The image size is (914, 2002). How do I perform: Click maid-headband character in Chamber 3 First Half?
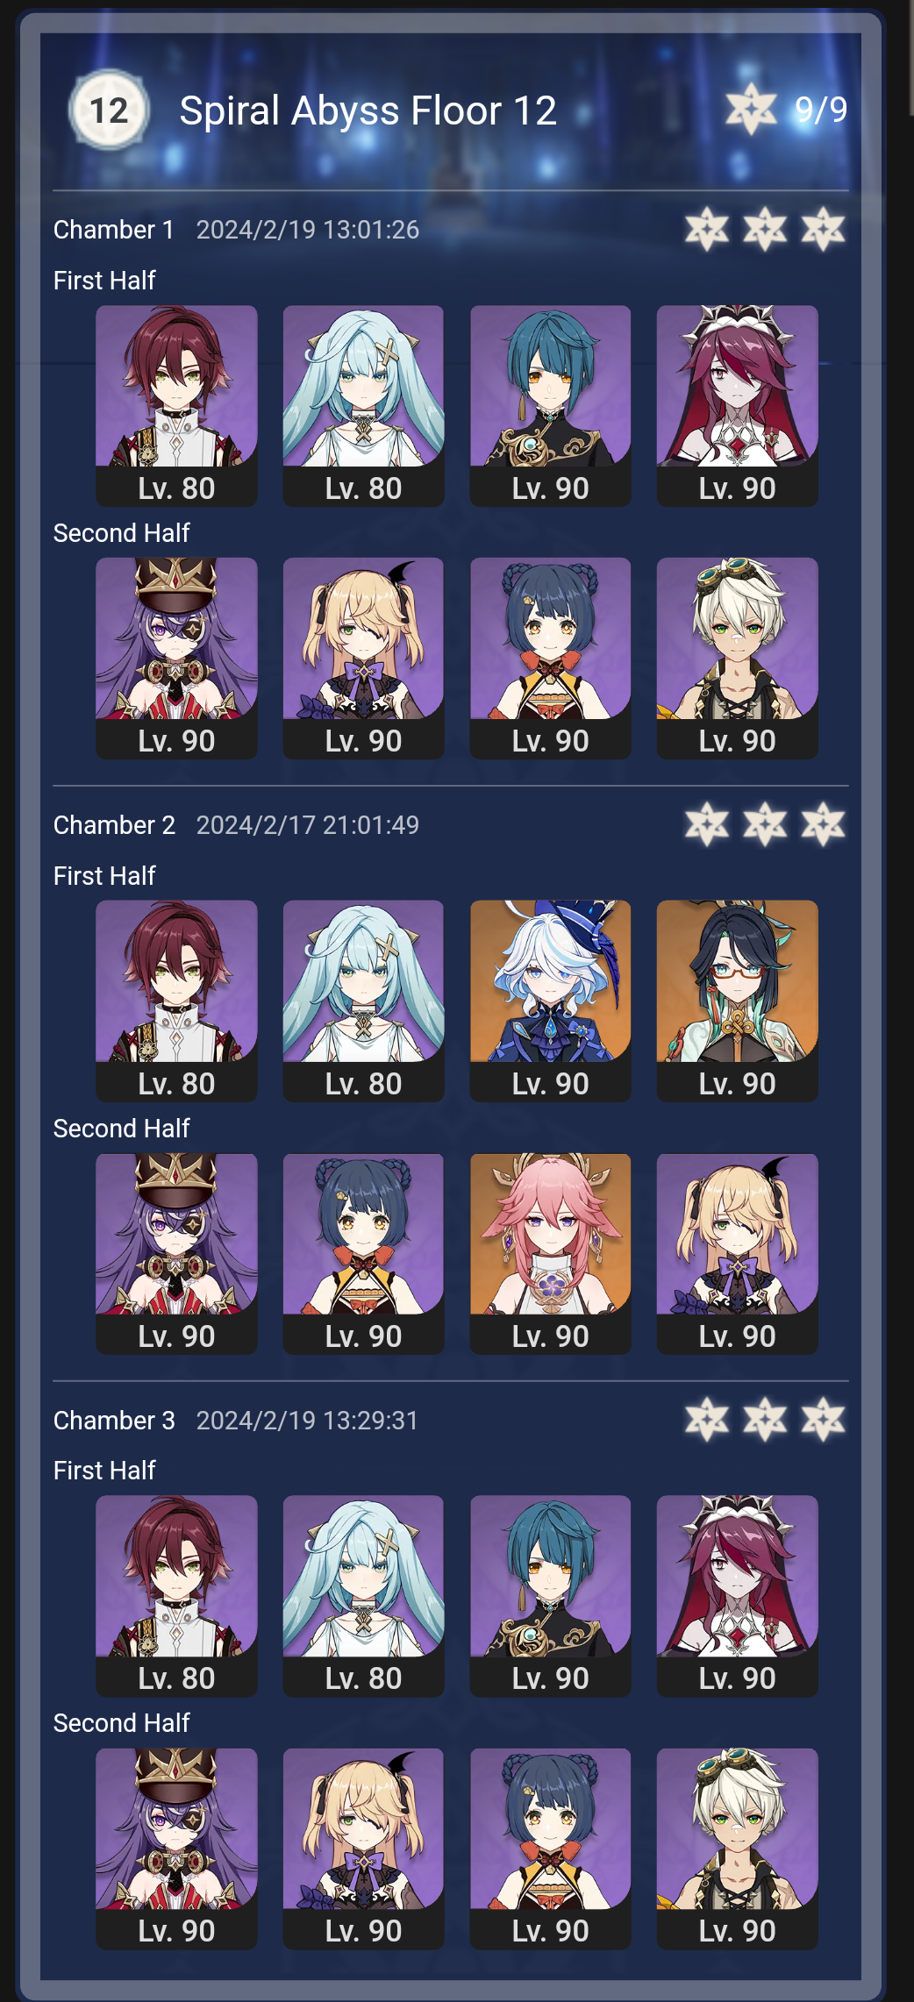pos(737,1596)
